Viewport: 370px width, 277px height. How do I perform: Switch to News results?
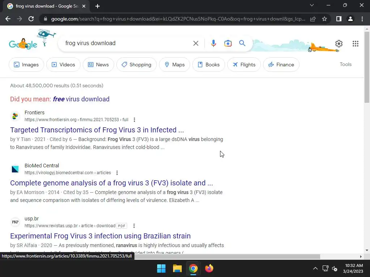(x=98, y=65)
